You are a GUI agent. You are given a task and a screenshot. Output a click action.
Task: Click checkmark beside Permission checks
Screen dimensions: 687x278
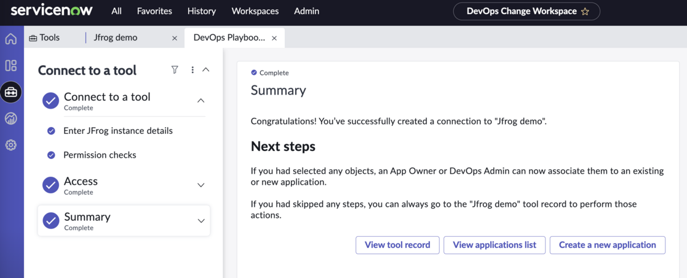pyautogui.click(x=51, y=155)
